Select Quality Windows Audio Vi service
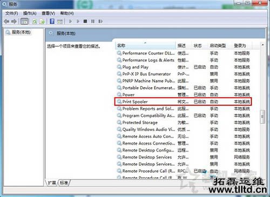The image size is (270, 197). pos(183,130)
